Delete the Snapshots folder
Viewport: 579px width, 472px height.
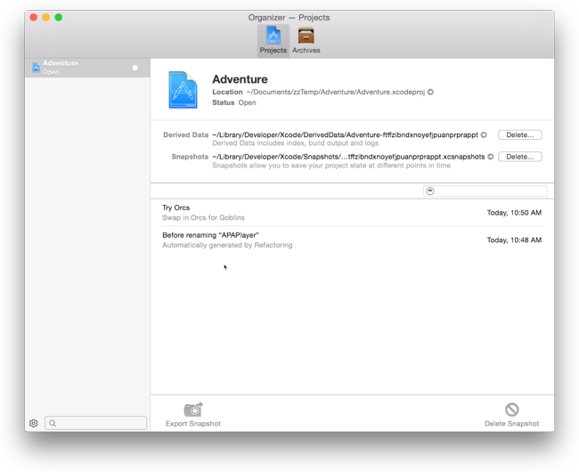tap(520, 157)
